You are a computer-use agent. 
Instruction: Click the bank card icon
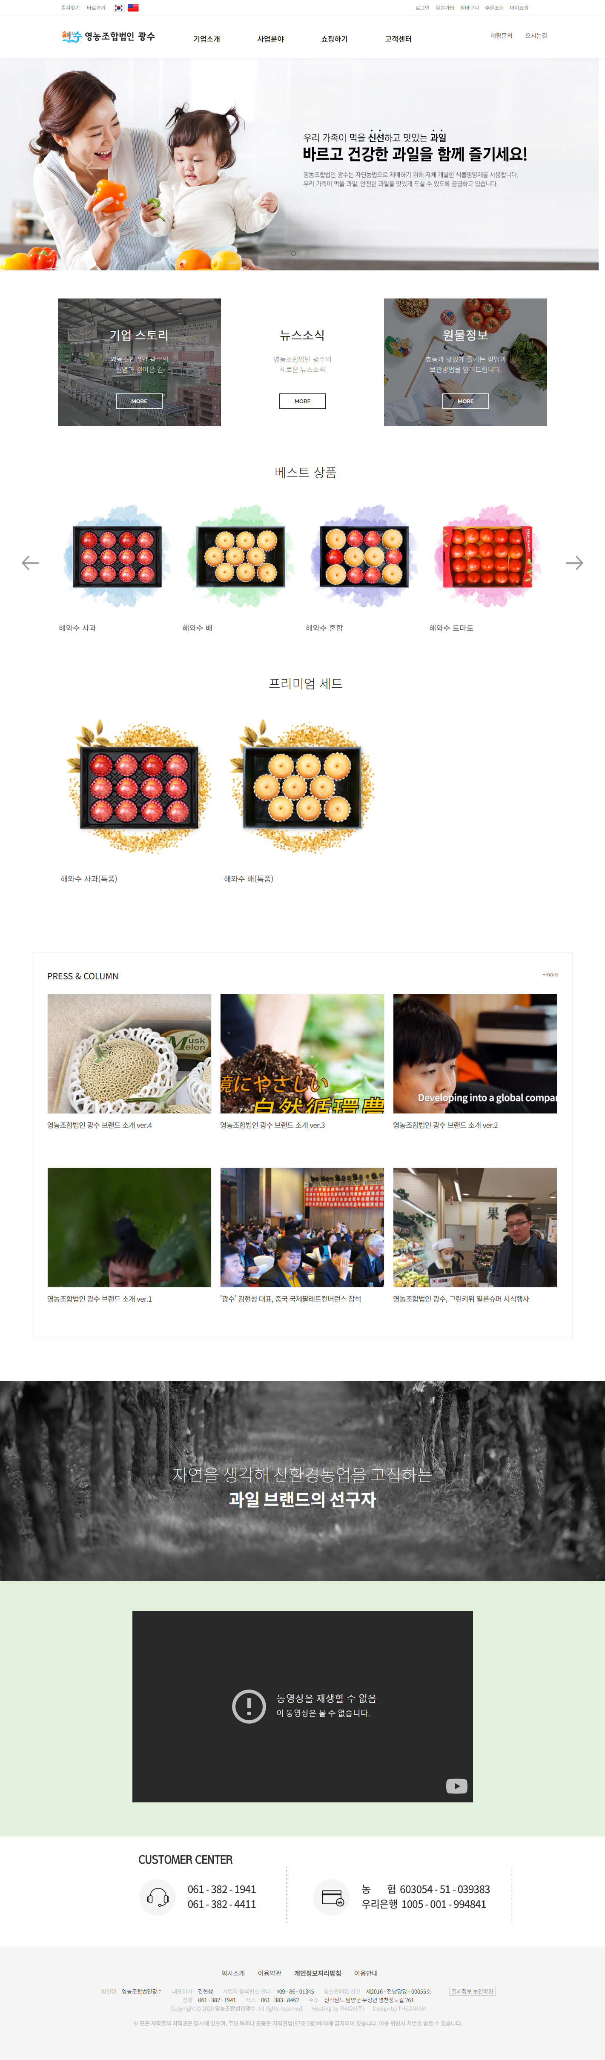click(332, 1897)
